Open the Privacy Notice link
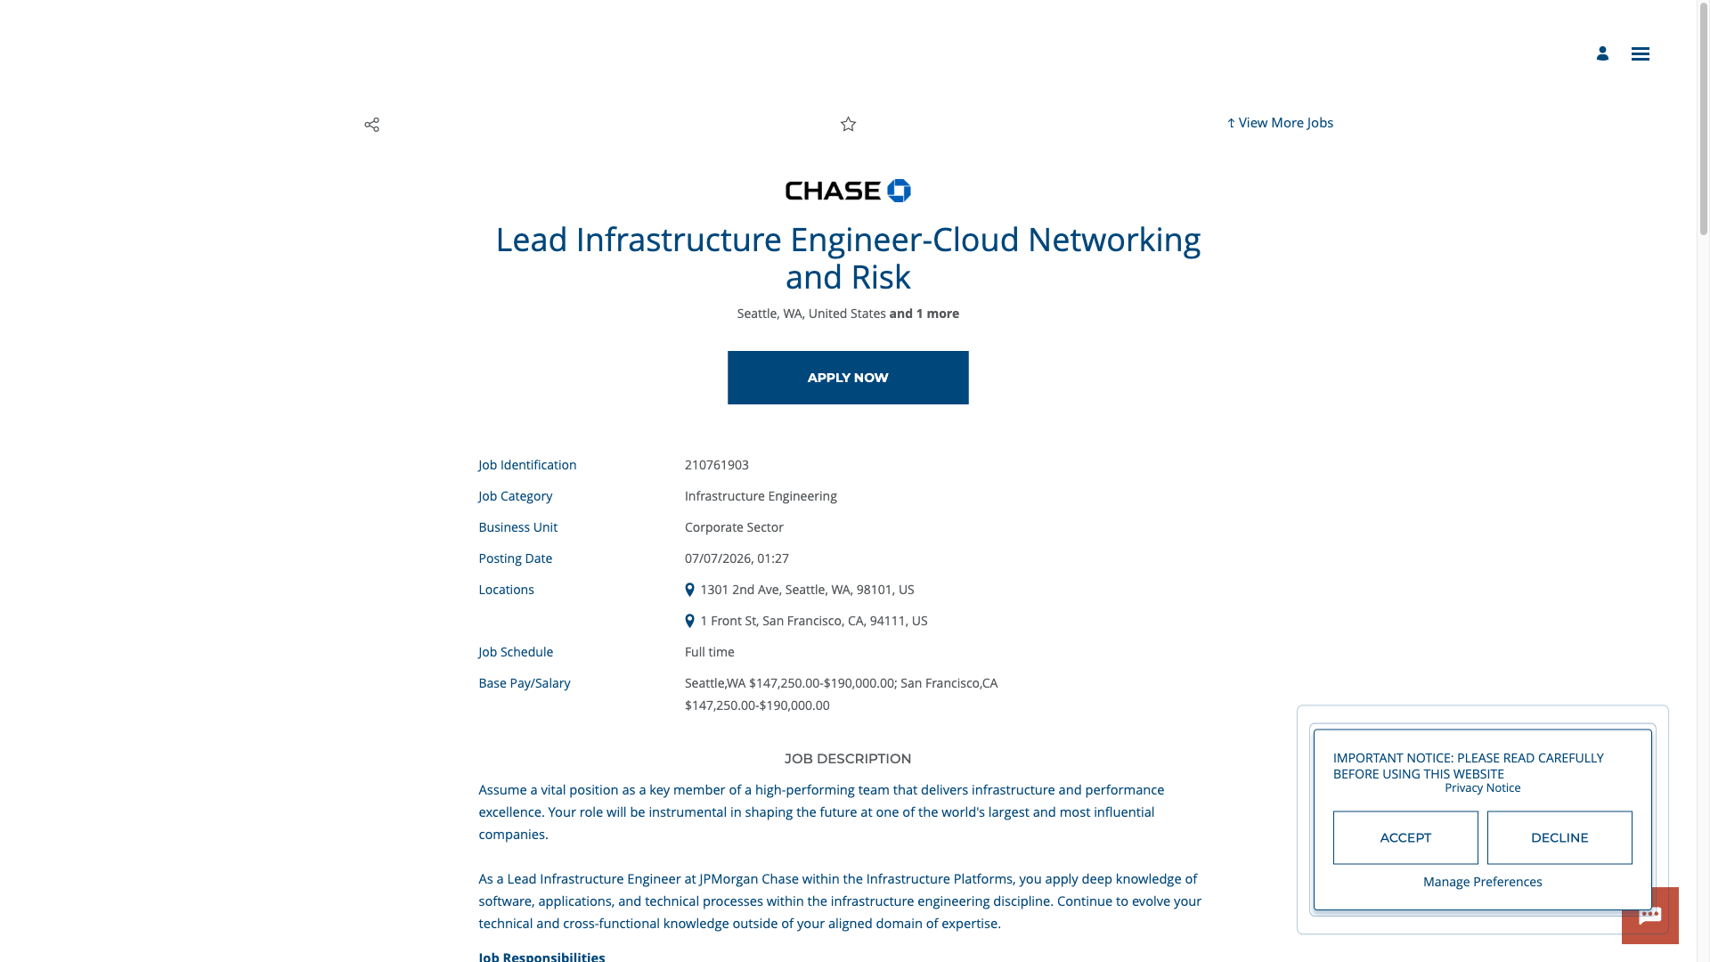The height and width of the screenshot is (962, 1710). (x=1482, y=788)
